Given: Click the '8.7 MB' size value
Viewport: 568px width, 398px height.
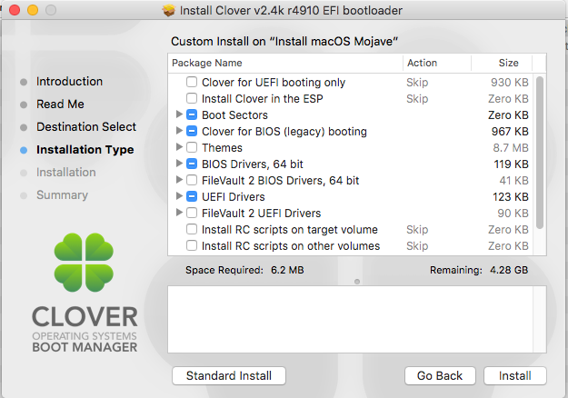Looking at the screenshot, I should (511, 147).
